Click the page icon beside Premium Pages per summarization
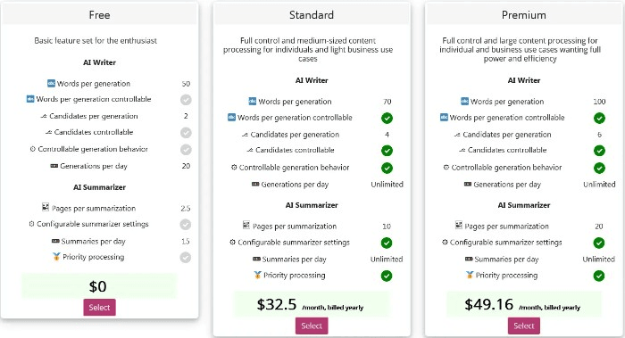 pos(459,226)
